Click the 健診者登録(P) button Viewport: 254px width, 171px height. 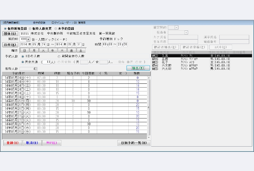click(194, 47)
